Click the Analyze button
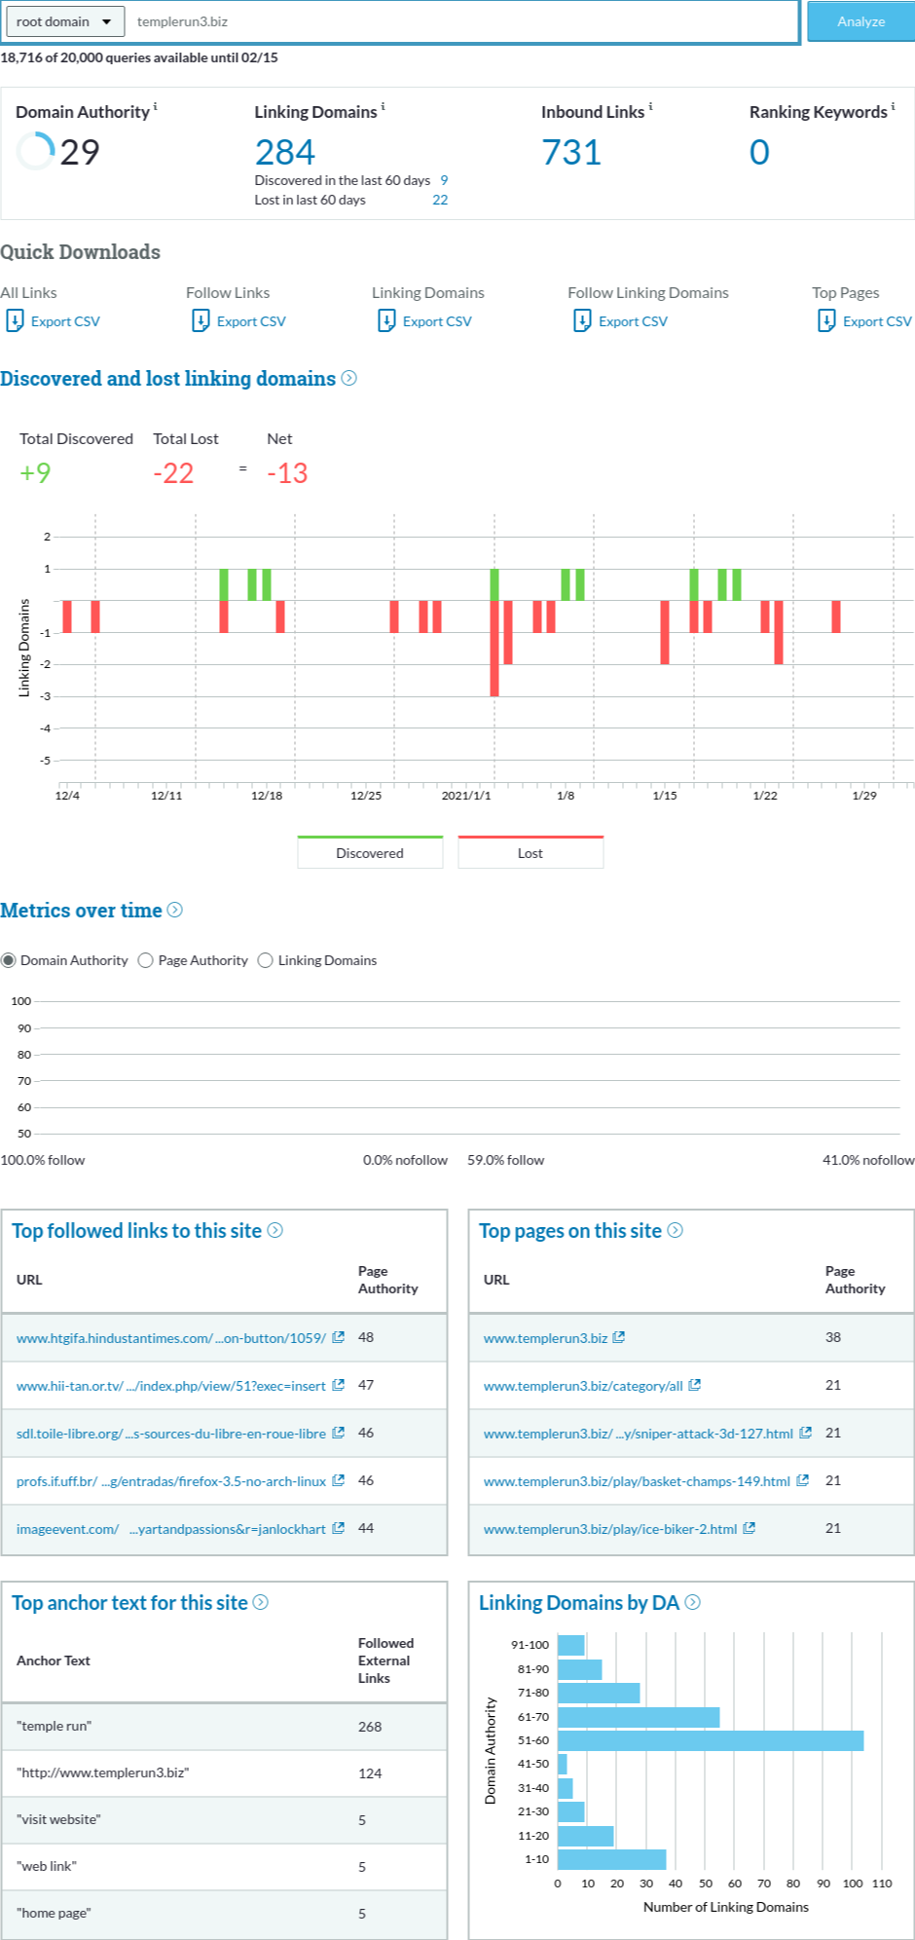 tap(861, 21)
